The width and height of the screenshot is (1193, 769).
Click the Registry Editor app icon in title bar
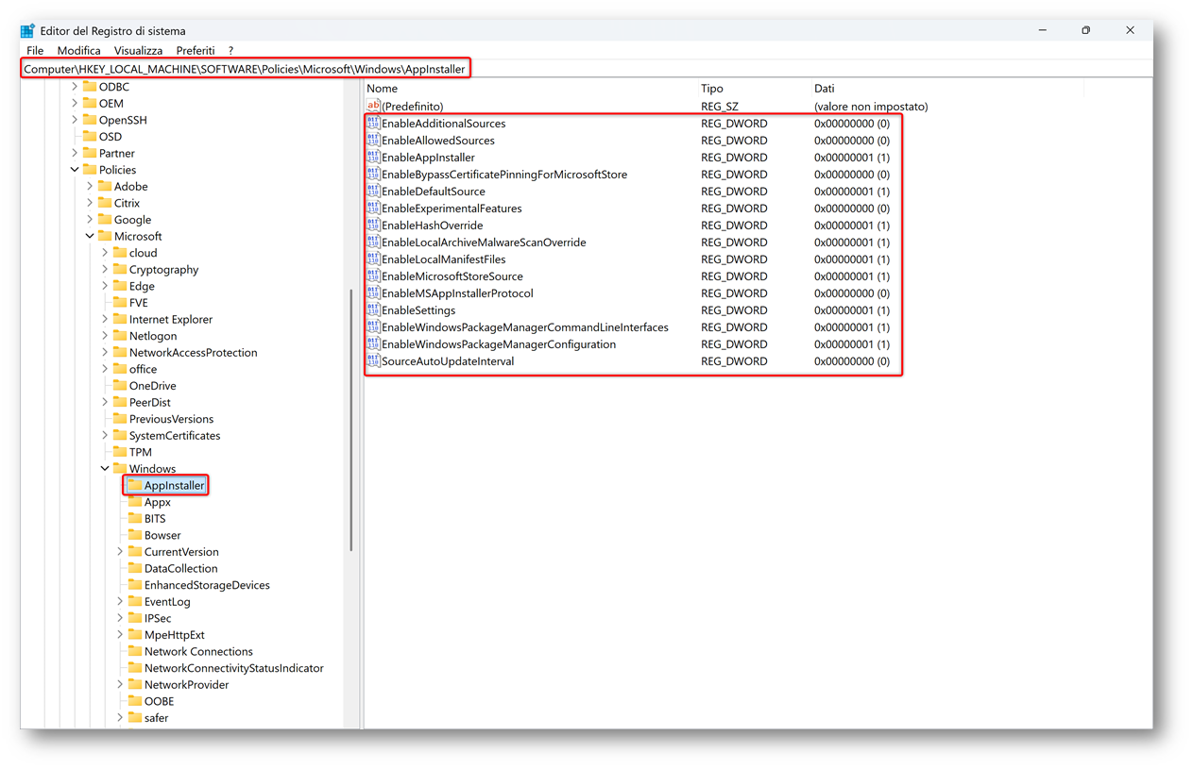[28, 31]
